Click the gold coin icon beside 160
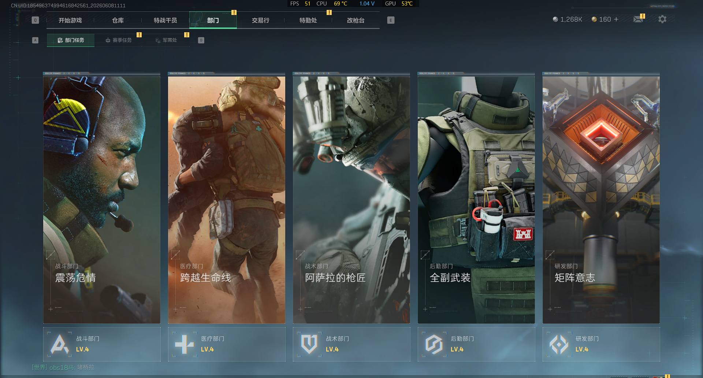The height and width of the screenshot is (378, 703). (594, 19)
